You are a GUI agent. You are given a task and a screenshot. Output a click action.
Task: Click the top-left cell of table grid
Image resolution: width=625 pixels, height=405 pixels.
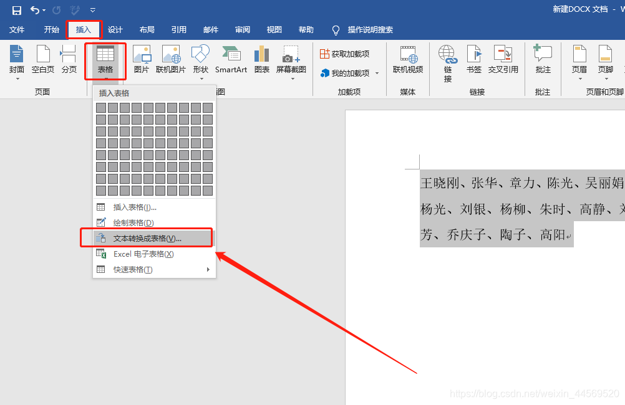point(101,108)
